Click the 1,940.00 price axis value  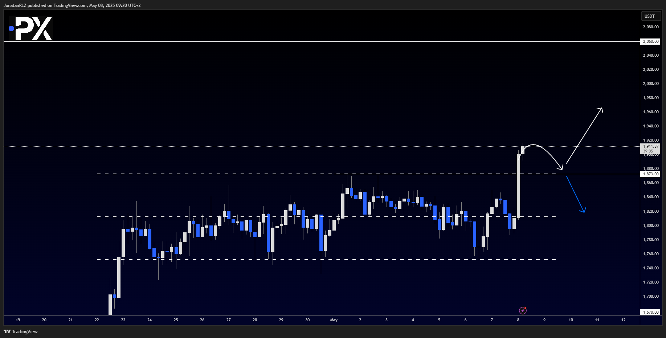pyautogui.click(x=651, y=126)
